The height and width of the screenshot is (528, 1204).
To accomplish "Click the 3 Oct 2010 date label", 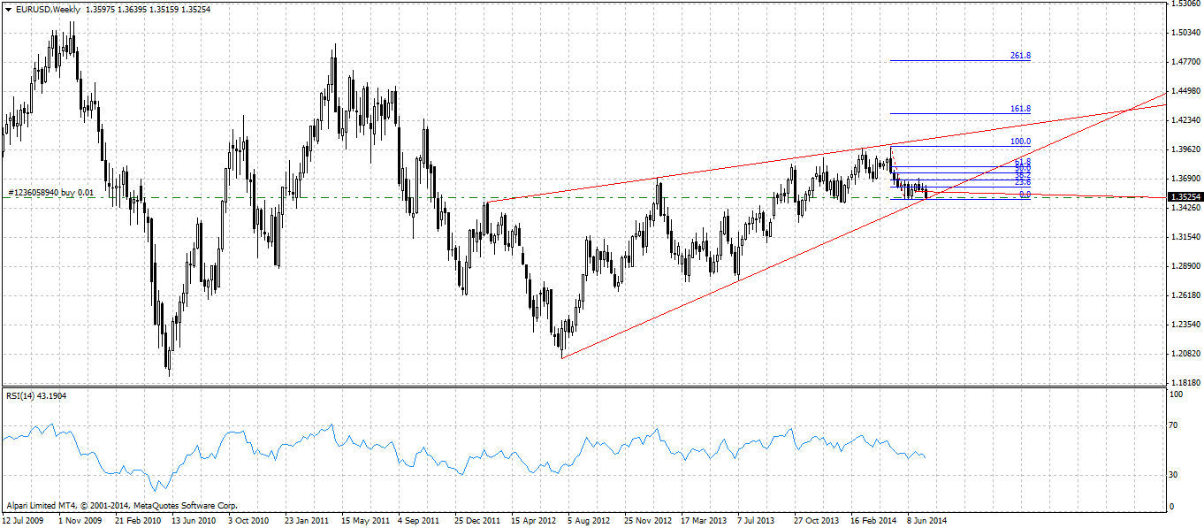I will tap(249, 521).
